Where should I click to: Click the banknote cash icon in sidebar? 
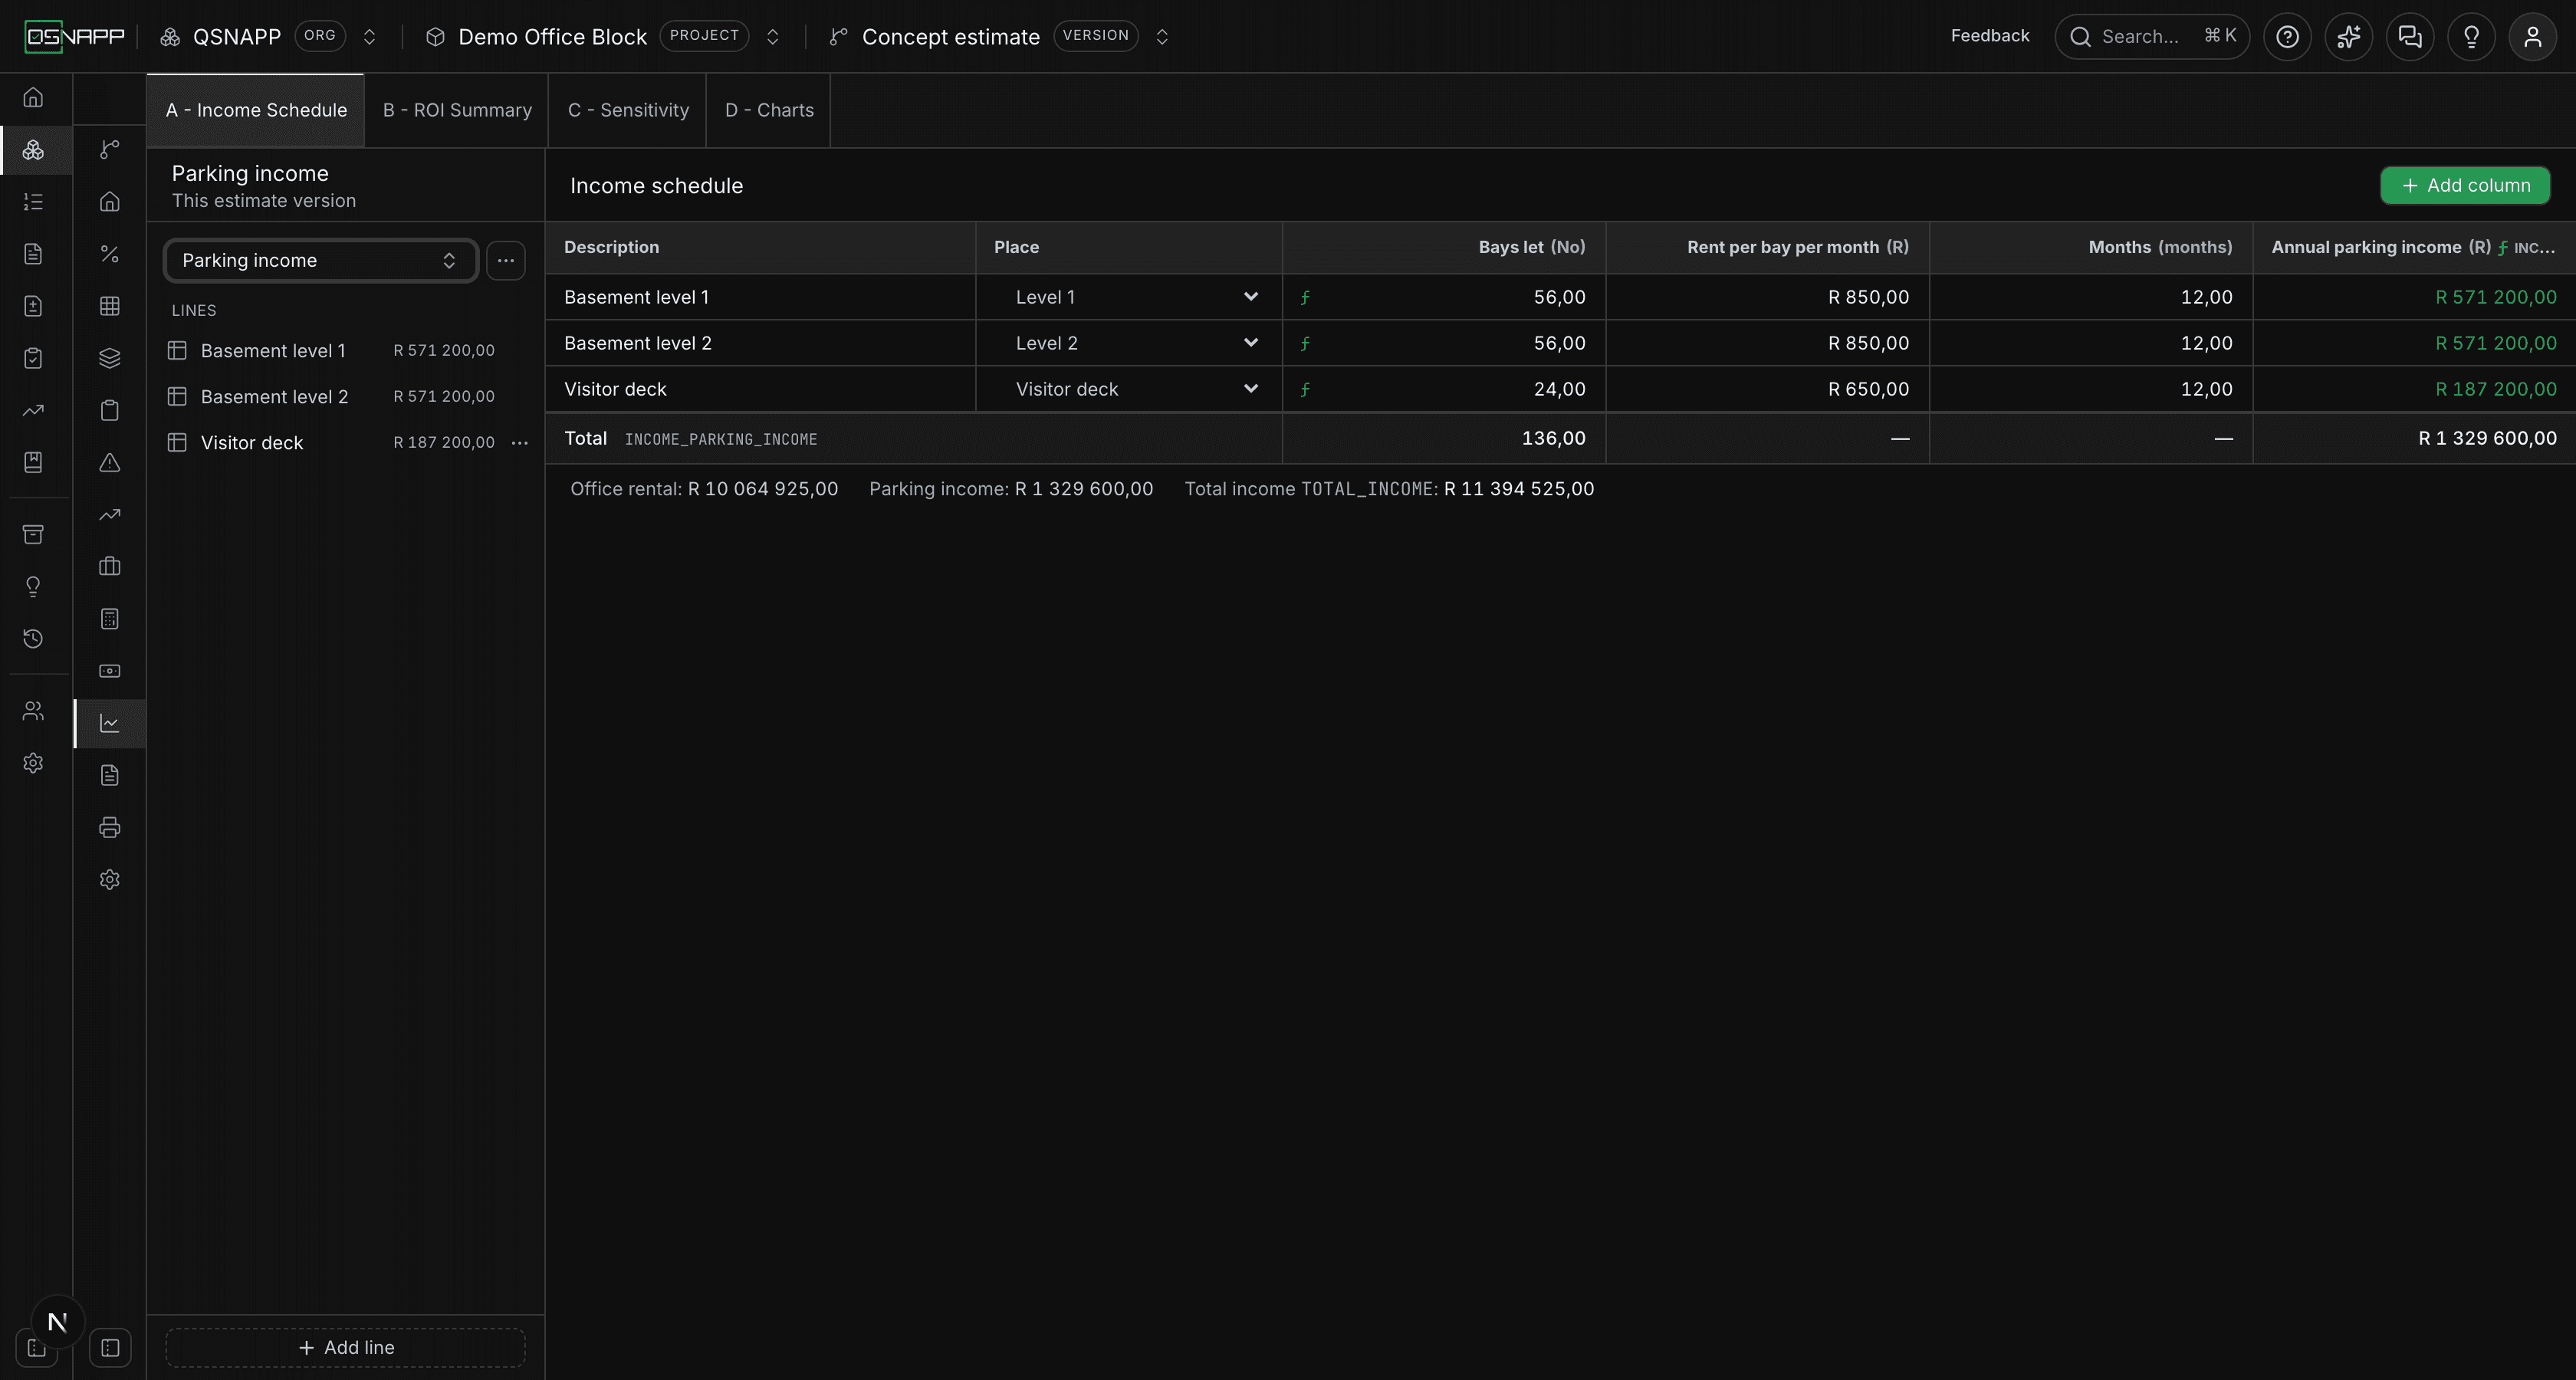click(x=110, y=671)
